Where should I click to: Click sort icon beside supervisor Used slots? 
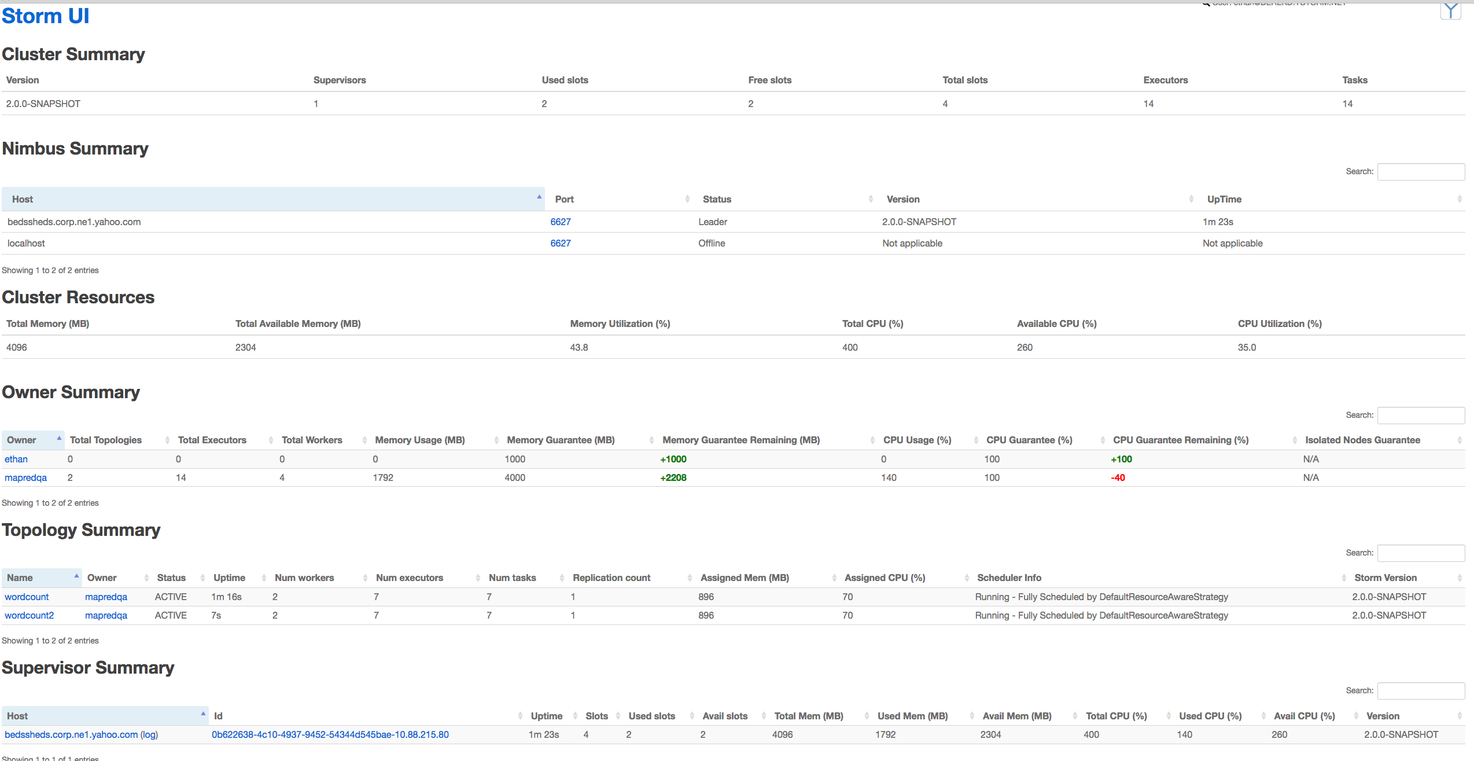(x=692, y=716)
